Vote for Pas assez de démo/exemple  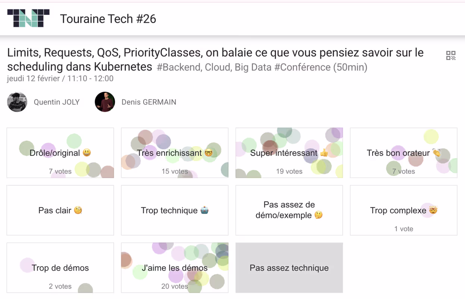tap(289, 210)
